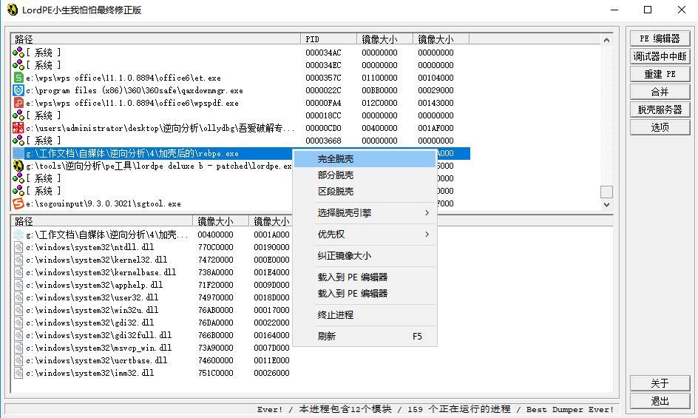698x418 pixels.
Task: Click base address 770C0000 cell
Action: tap(215, 247)
